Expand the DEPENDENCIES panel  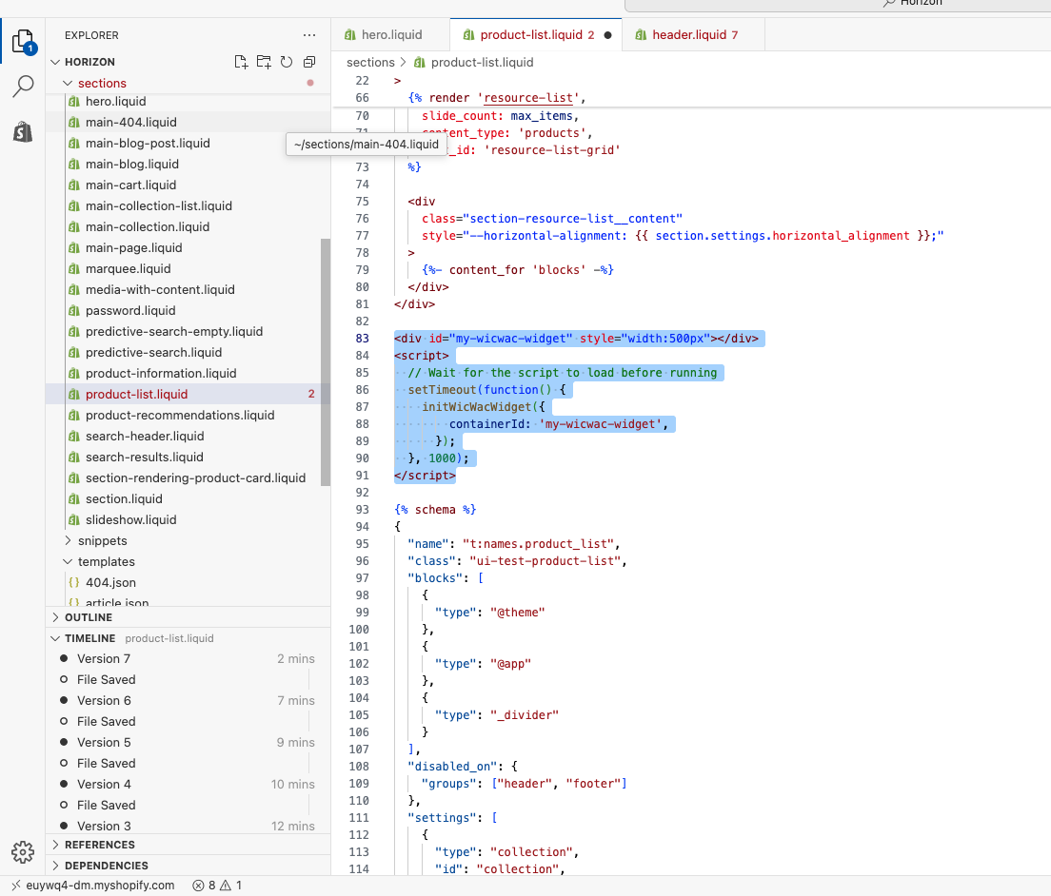[x=106, y=866]
